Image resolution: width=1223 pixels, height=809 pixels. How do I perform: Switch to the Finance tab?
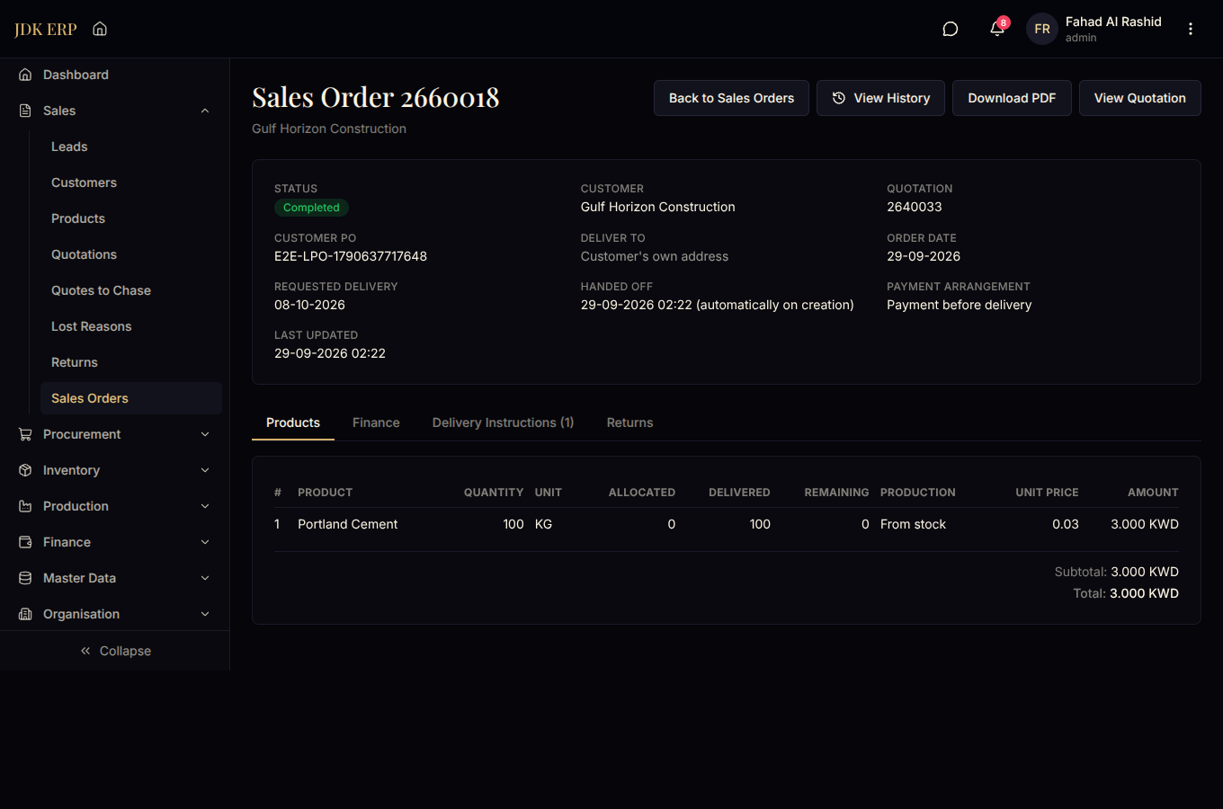(x=376, y=422)
